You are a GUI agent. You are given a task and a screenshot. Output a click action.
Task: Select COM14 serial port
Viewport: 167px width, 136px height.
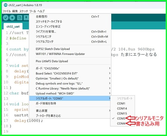[x=122, y=108]
